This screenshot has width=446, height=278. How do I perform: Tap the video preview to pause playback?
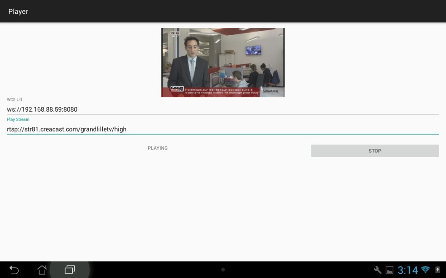tap(223, 62)
